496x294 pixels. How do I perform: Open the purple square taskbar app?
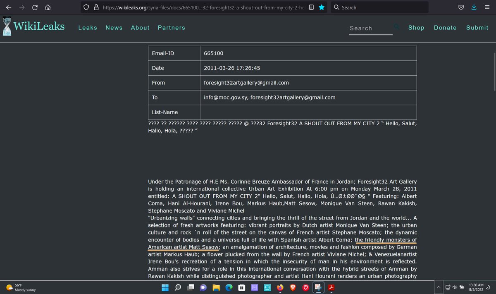[x=255, y=287]
